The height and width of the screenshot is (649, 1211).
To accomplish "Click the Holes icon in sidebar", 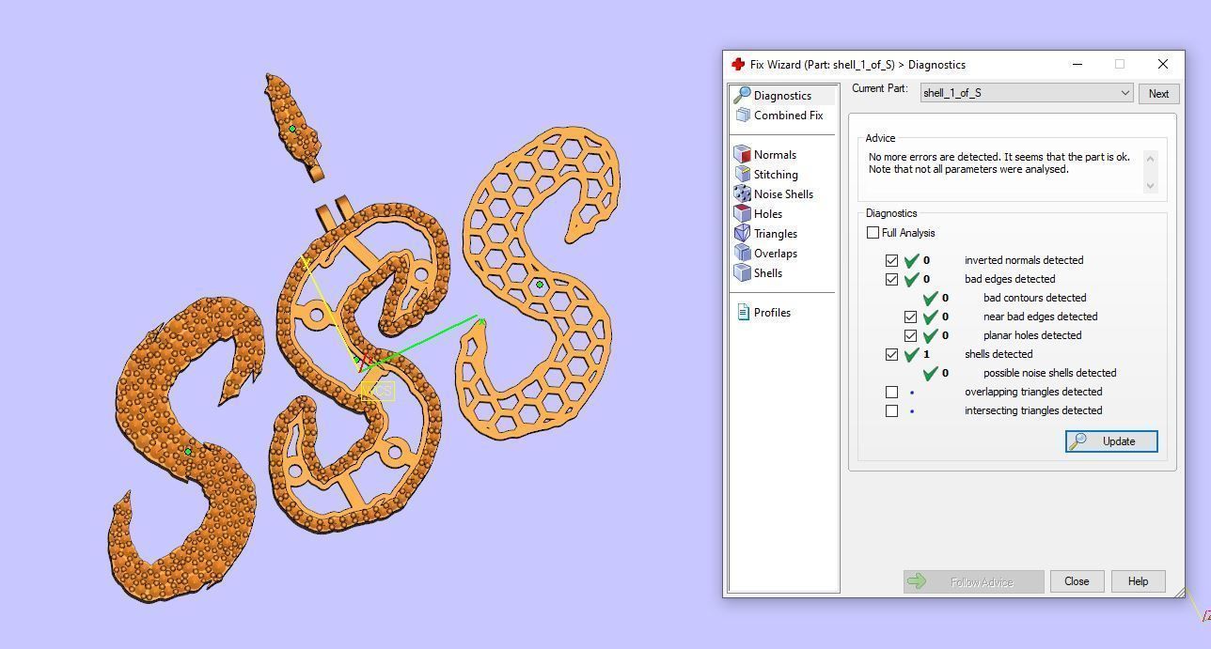I will (742, 213).
